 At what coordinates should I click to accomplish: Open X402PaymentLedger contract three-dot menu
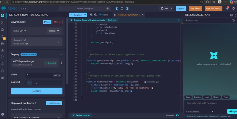(x=61, y=63)
